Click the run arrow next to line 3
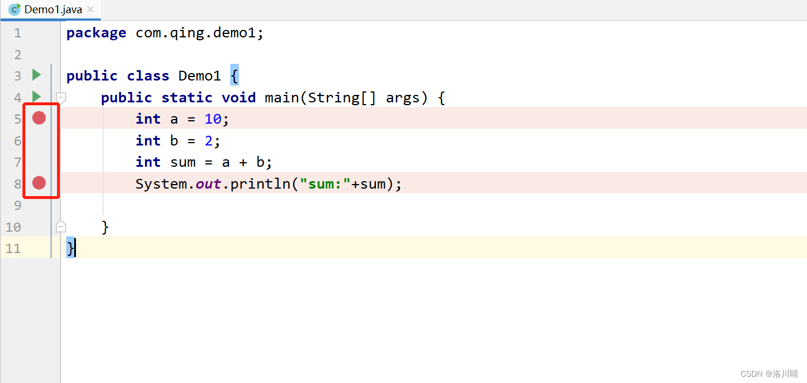 pyautogui.click(x=36, y=75)
